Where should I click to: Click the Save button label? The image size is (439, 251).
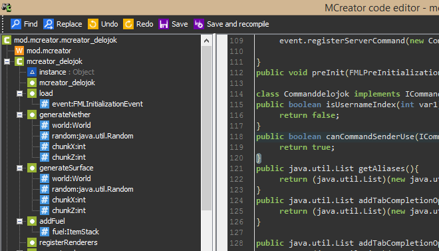click(180, 24)
